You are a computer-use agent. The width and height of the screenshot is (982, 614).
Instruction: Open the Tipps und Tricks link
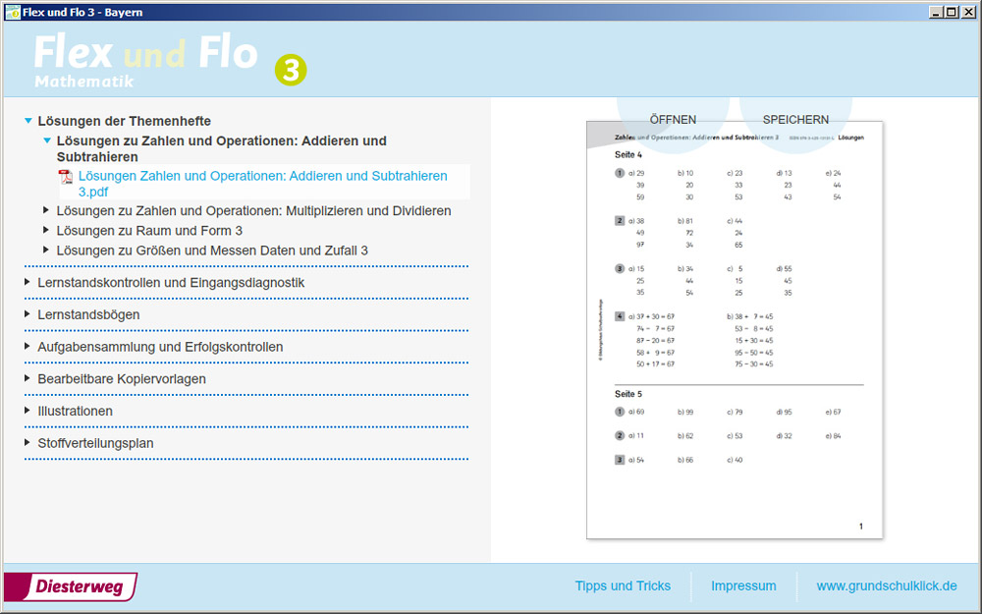pyautogui.click(x=623, y=586)
